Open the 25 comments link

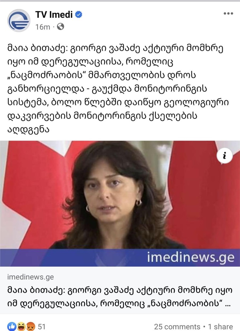(177, 327)
